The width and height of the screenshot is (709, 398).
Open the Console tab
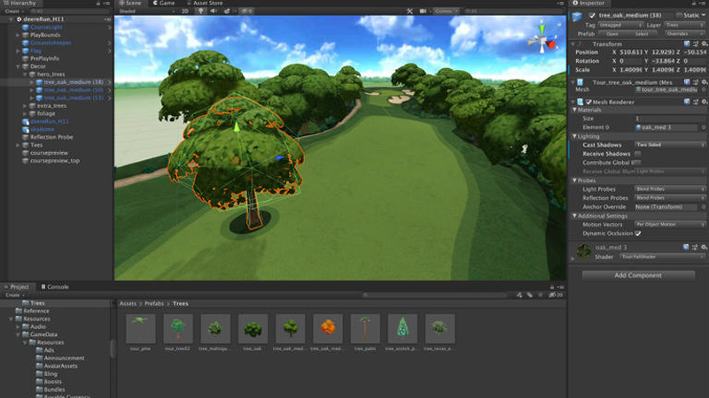tap(56, 287)
